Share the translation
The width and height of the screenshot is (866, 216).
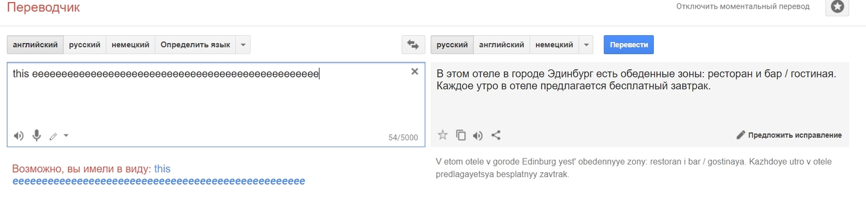[x=496, y=135]
